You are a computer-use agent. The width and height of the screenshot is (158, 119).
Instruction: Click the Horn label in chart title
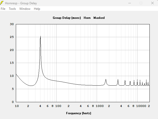(x=87, y=18)
